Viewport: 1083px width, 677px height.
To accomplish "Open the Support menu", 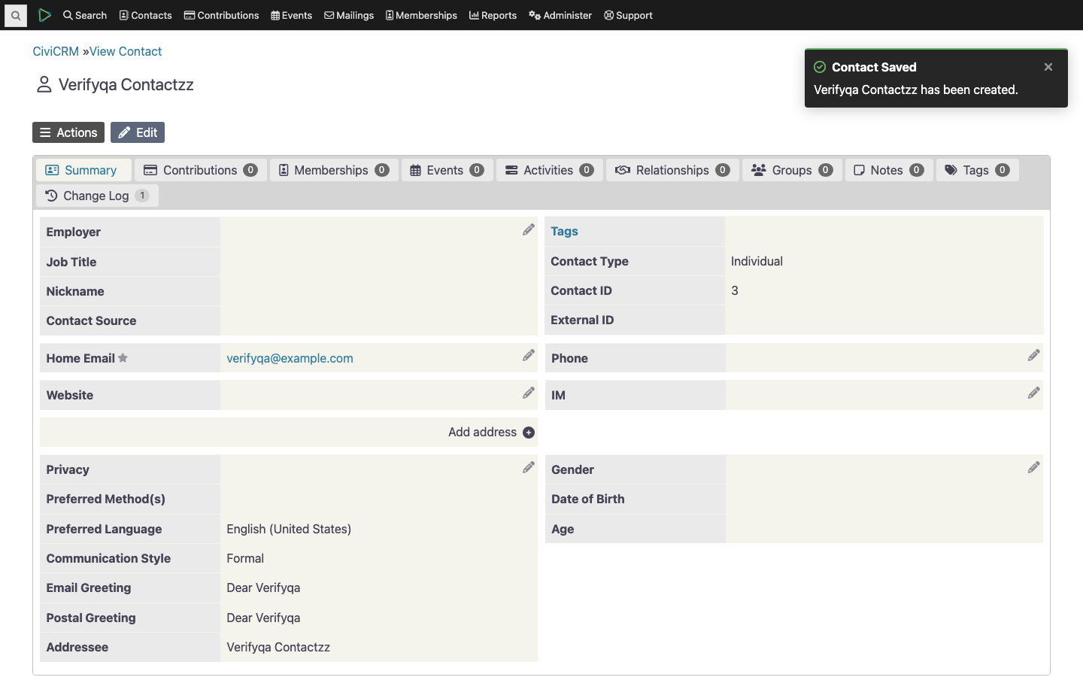I will click(628, 15).
